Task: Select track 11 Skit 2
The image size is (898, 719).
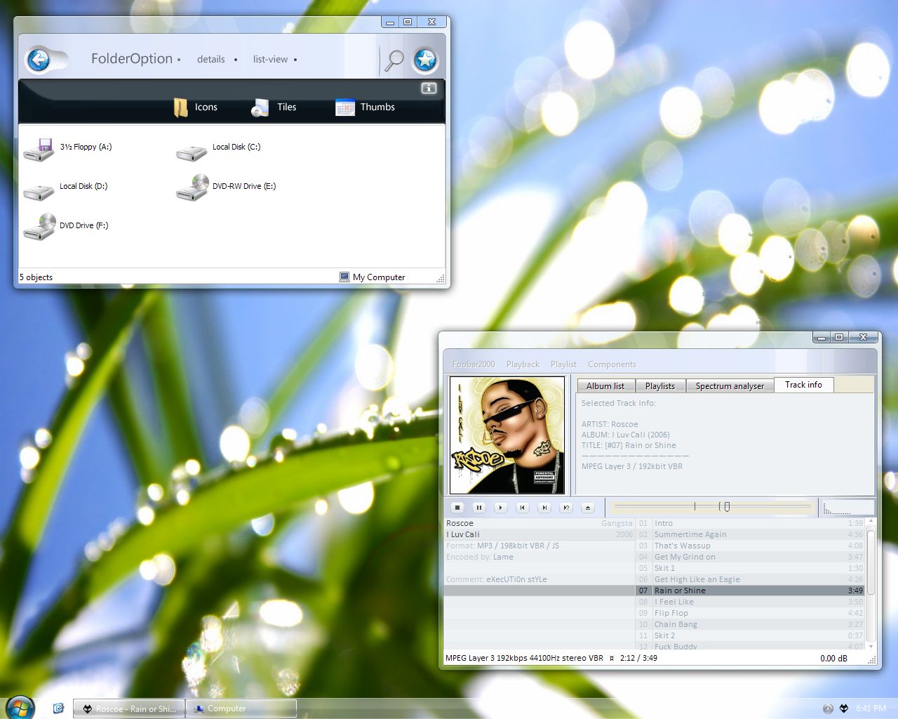Action: 751,635
